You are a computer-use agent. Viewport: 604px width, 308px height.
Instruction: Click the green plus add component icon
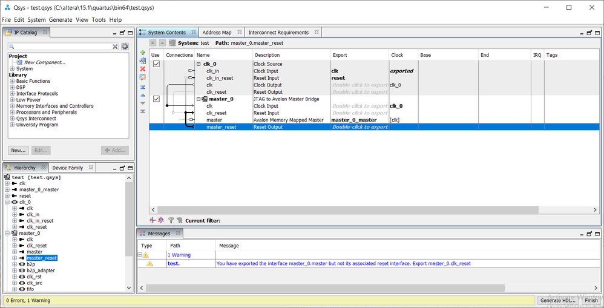click(x=143, y=53)
